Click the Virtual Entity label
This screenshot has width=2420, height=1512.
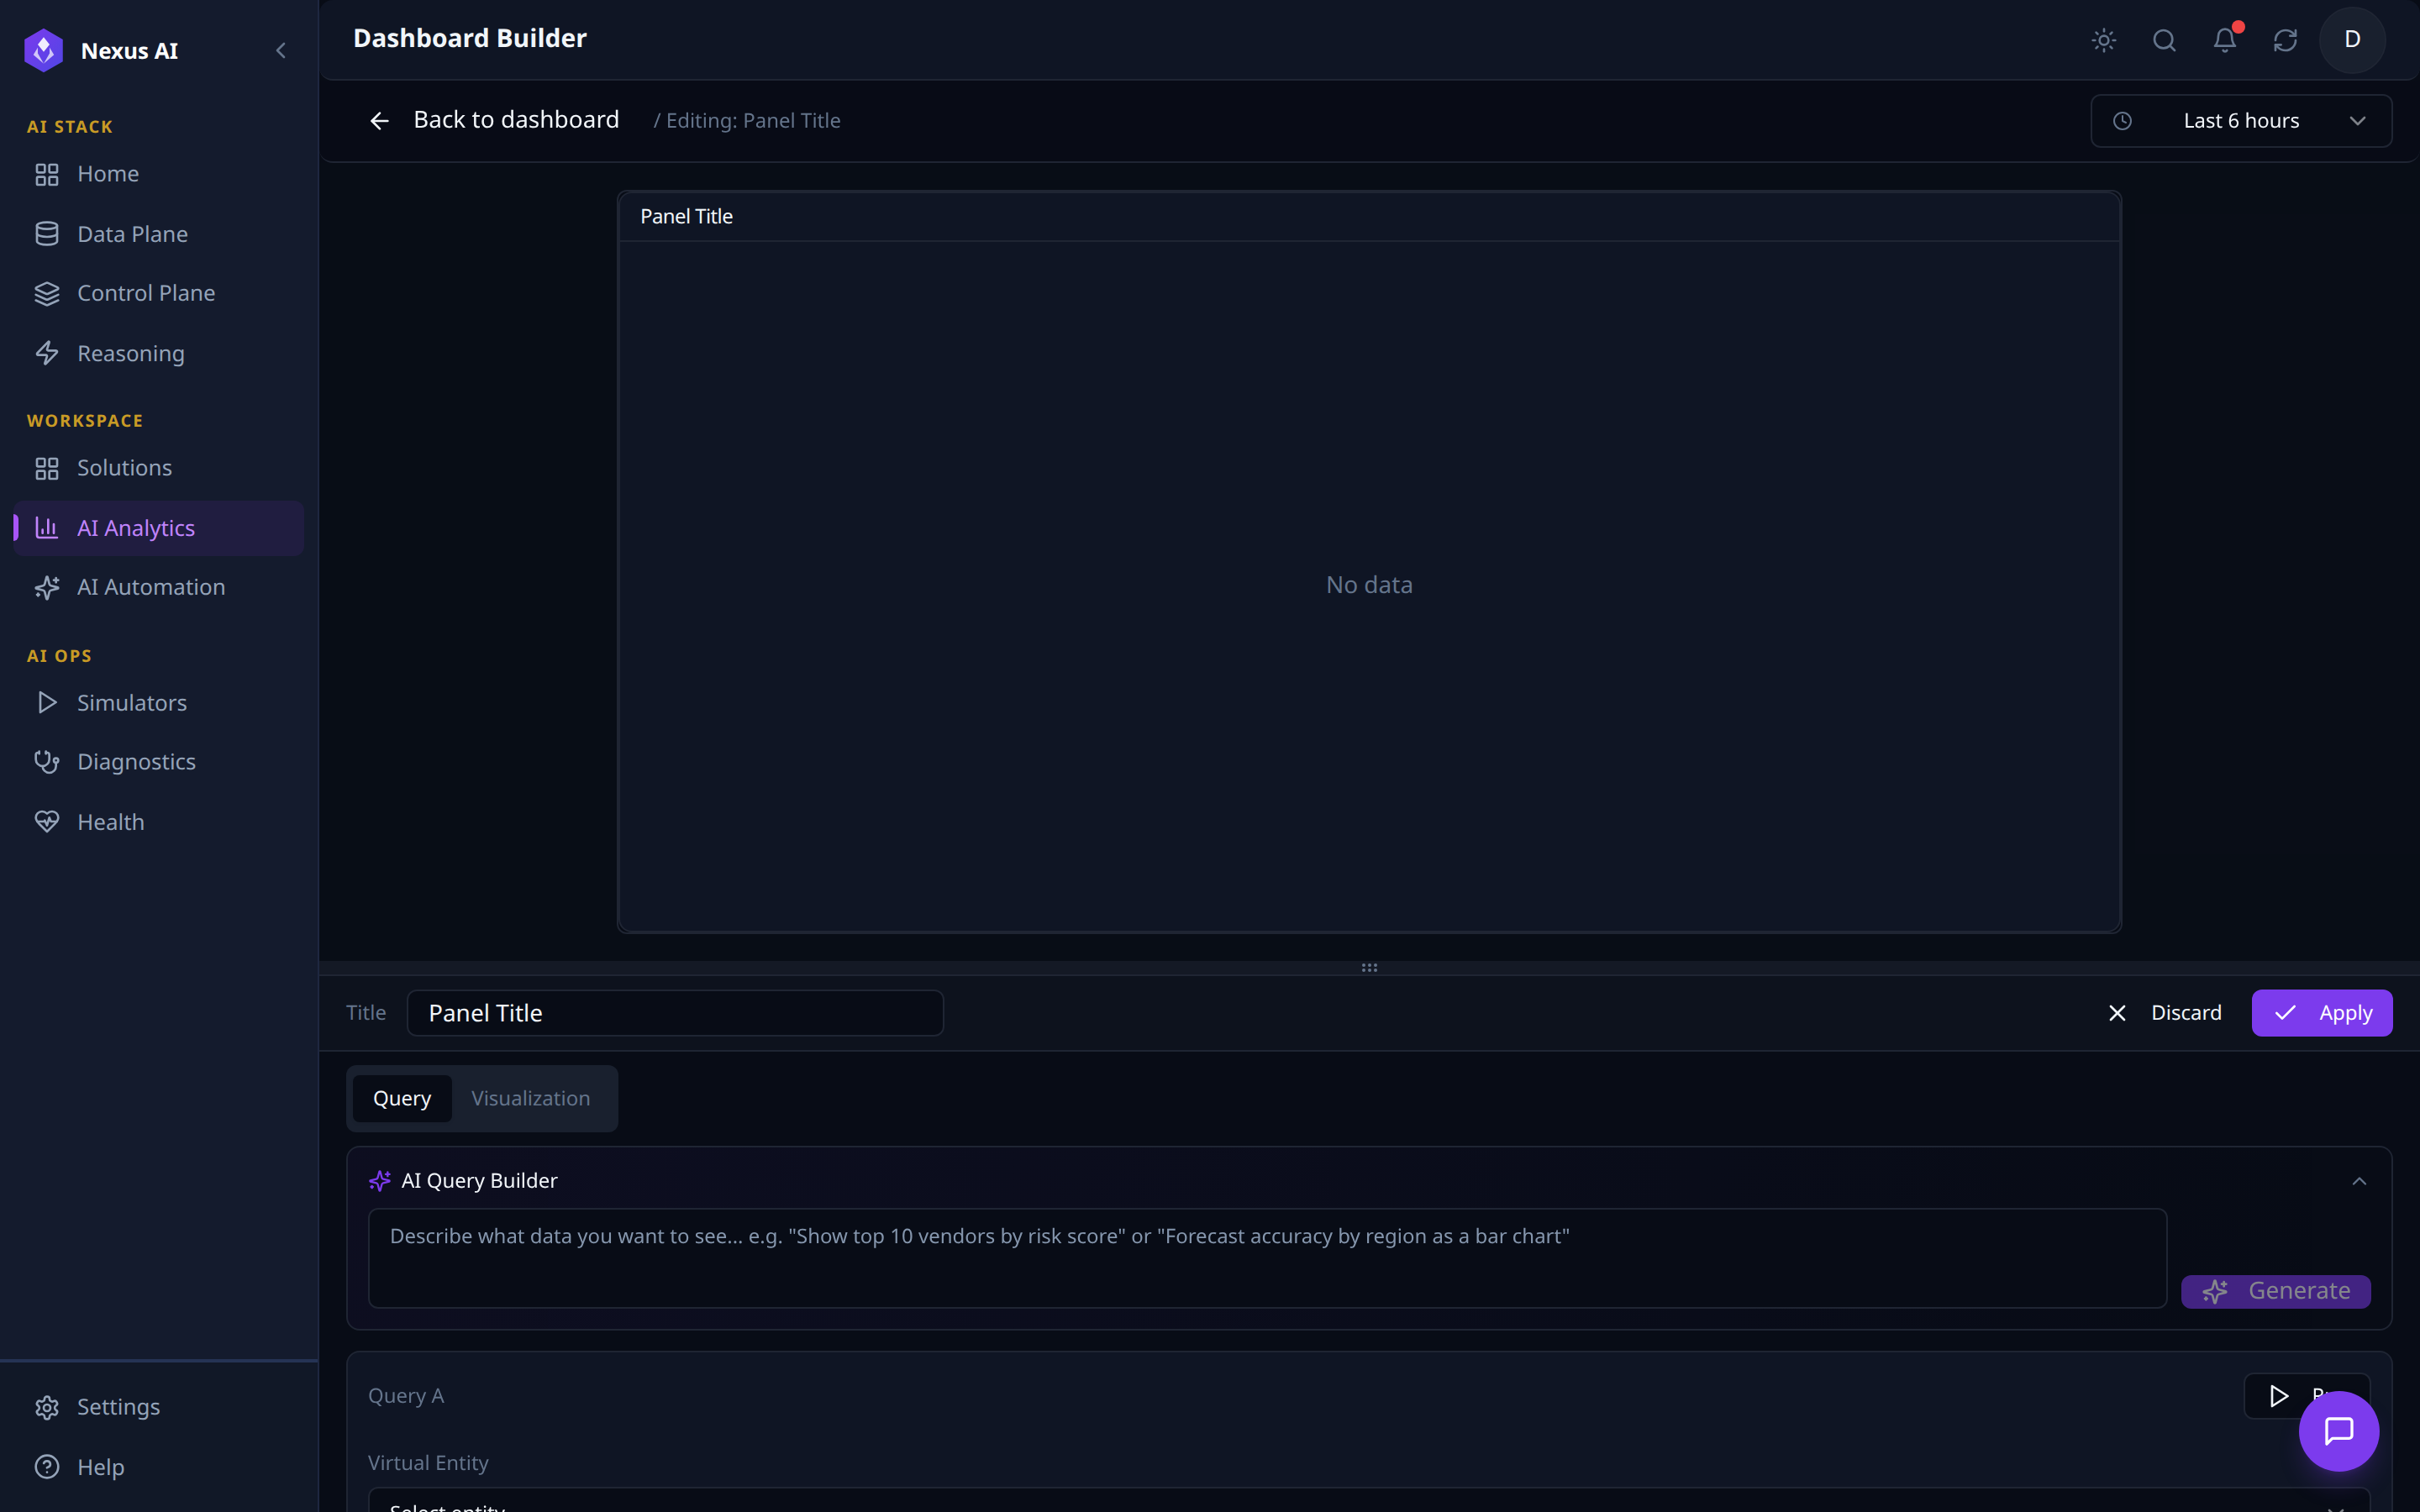pyautogui.click(x=428, y=1463)
